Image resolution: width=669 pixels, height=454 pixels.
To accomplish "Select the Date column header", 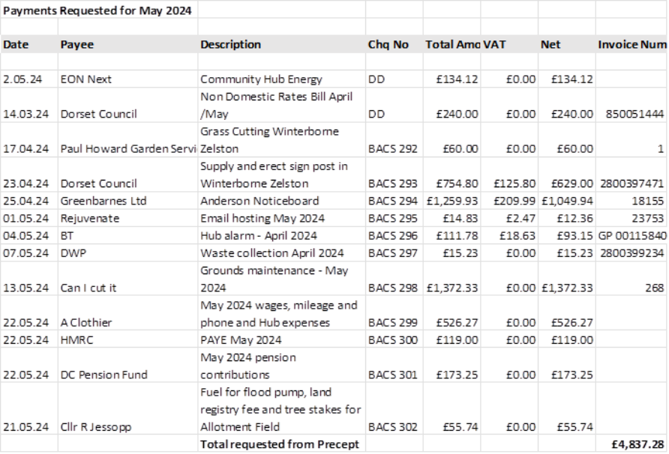I will [15, 45].
